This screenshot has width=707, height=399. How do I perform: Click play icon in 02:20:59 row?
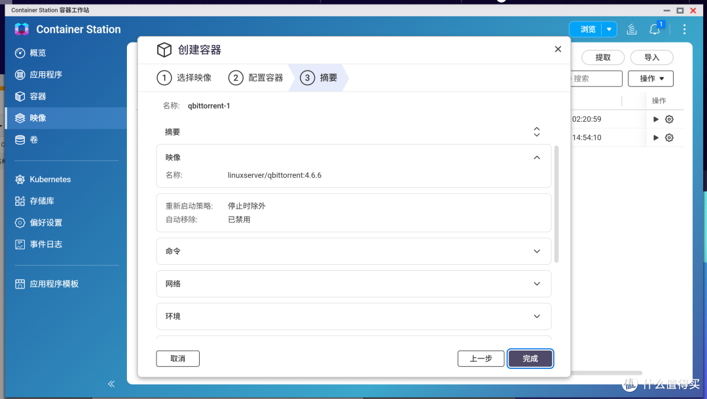click(x=656, y=119)
